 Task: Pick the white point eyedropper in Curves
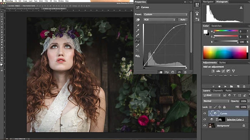[x=137, y=35]
